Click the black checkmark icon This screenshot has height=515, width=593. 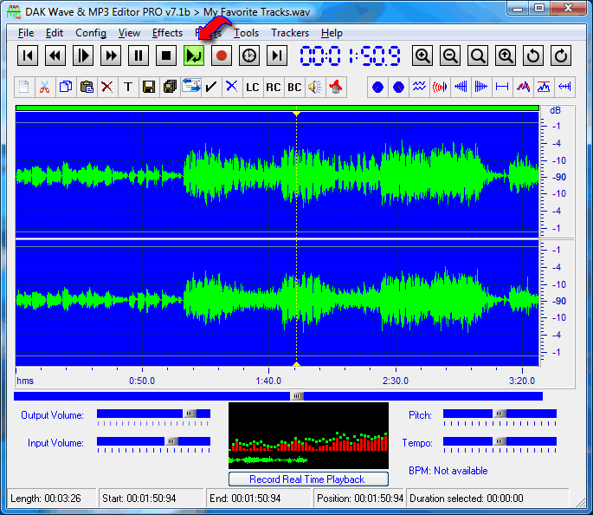pos(211,87)
